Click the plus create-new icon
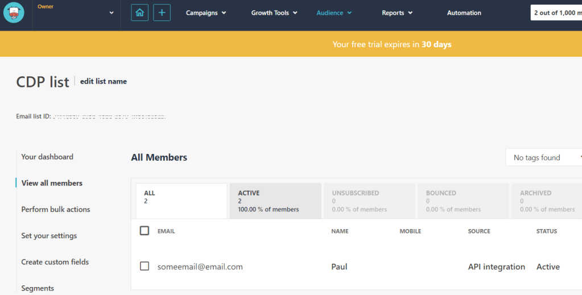The width and height of the screenshot is (582, 295). pos(162,13)
